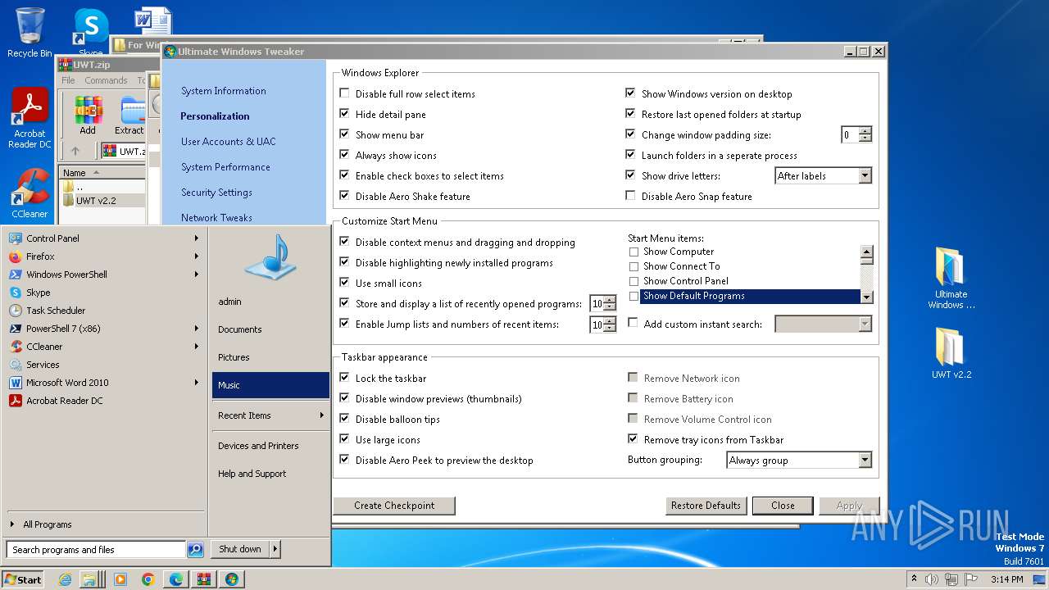The width and height of the screenshot is (1049, 590).
Task: Open Firefox in Start menu
Action: [x=104, y=256]
